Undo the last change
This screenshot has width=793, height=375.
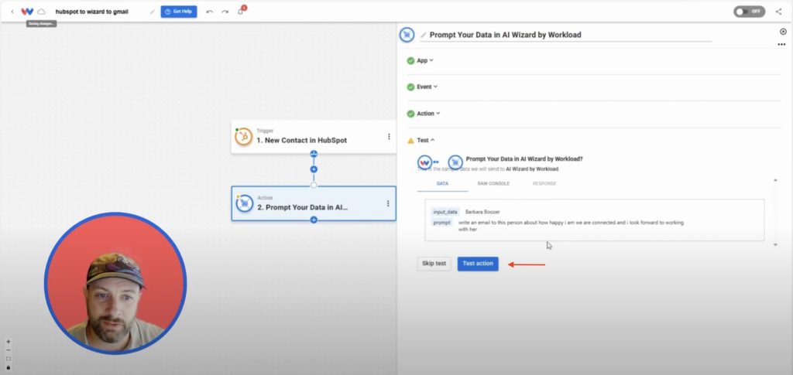tap(209, 12)
